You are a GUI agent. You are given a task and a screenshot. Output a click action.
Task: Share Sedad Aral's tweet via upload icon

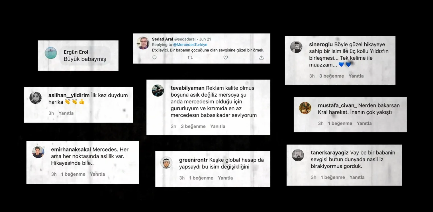coord(261,57)
